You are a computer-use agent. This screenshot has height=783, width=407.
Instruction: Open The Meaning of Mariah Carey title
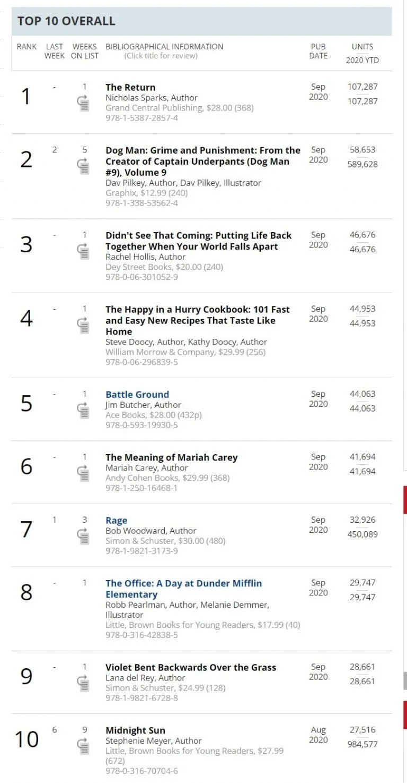coord(171,457)
